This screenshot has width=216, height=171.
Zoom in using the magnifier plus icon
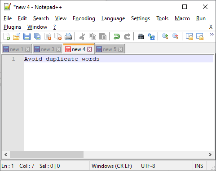pos(165,36)
